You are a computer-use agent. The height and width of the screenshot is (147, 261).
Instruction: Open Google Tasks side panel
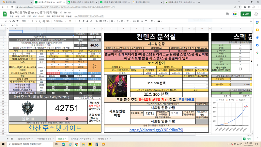[x=257, y=38]
